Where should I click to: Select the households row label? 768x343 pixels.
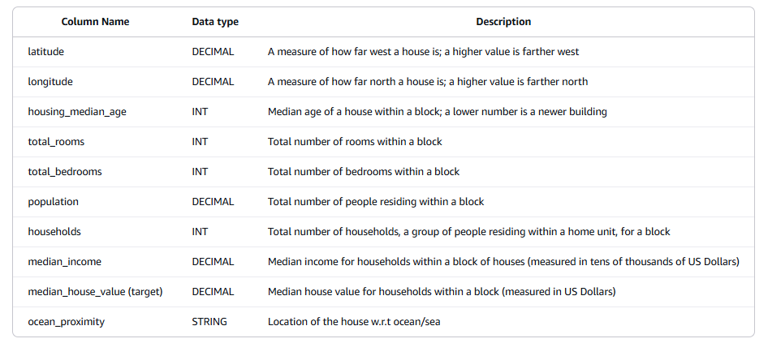54,231
